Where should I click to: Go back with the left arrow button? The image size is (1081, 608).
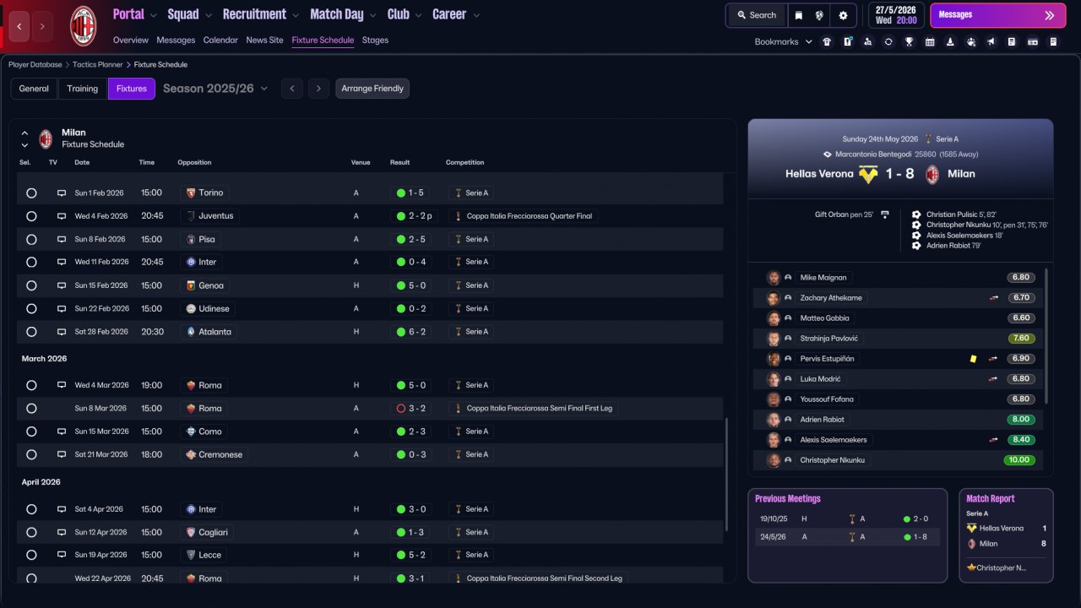[20, 26]
